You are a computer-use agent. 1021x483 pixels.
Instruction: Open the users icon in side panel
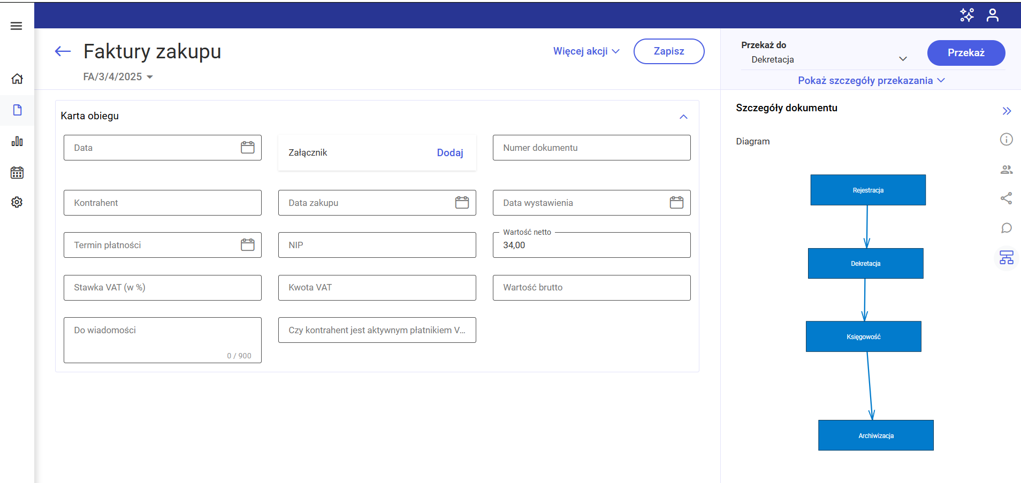pos(1007,170)
